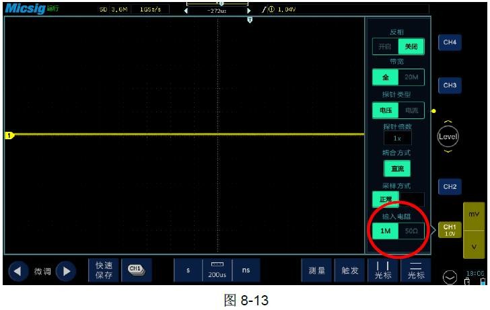The width and height of the screenshot is (490, 310).
Task: Select current (电流) probe type
Action: pos(411,110)
